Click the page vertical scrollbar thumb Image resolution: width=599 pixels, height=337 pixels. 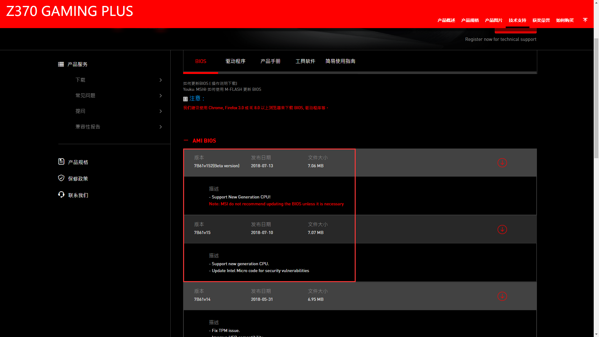click(x=596, y=98)
